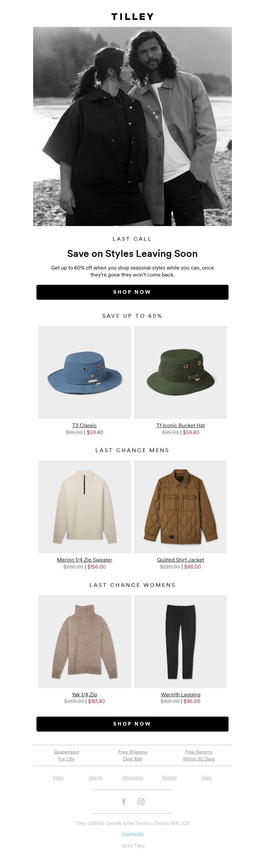Select the brown Quilted Shirt Jacket image
The width and height of the screenshot is (265, 864).
[180, 507]
